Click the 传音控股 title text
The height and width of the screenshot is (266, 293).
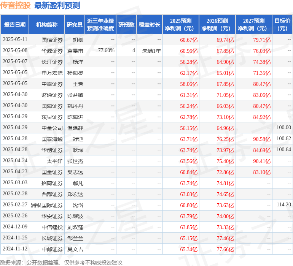pos(15,5)
